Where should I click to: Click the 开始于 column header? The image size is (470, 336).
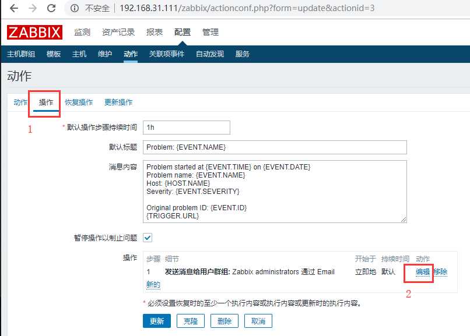(366, 259)
